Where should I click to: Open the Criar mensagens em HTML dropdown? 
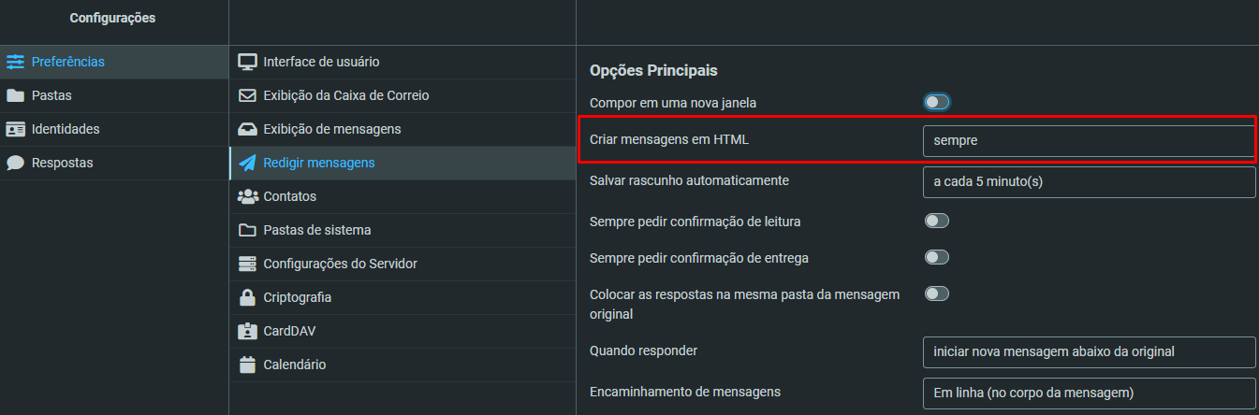pyautogui.click(x=1088, y=140)
